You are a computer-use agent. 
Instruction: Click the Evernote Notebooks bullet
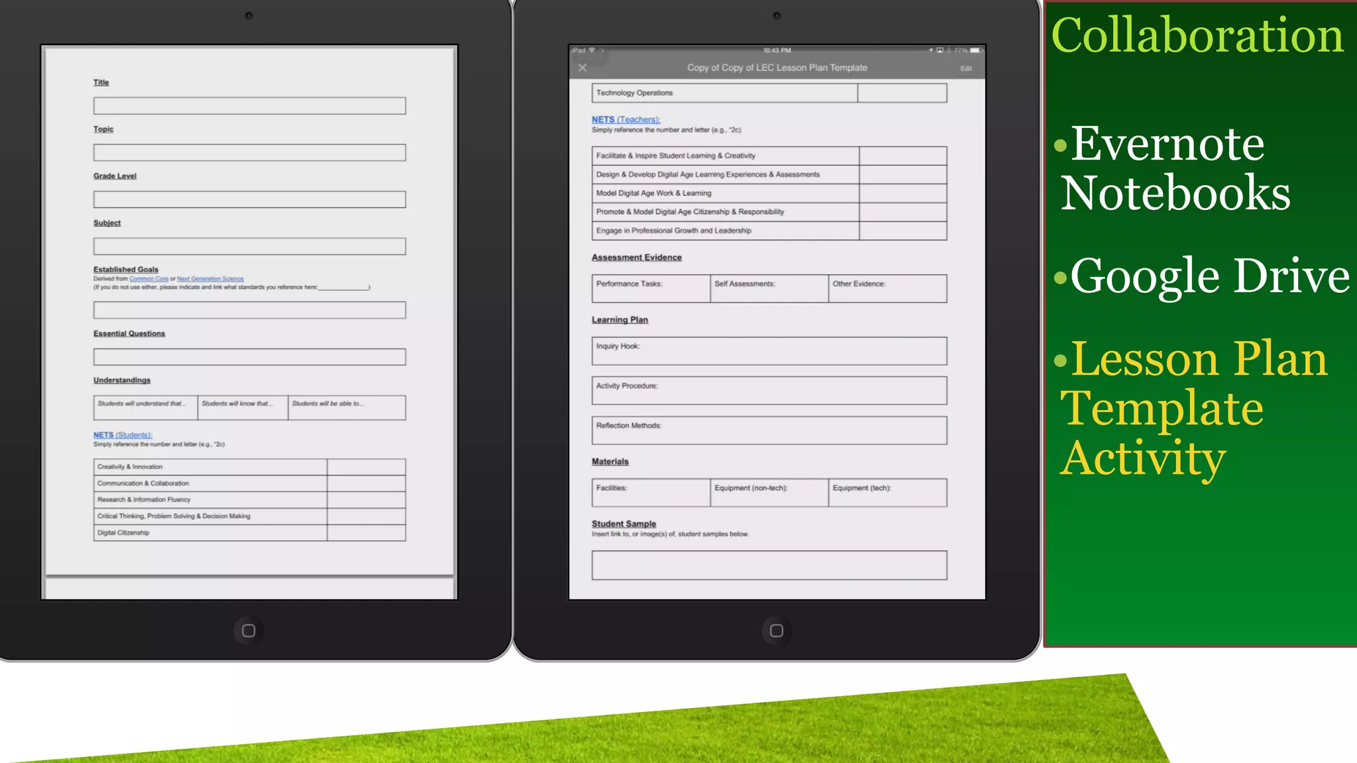[1173, 168]
